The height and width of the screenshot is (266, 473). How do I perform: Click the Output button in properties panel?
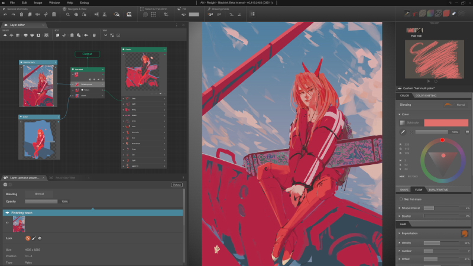pyautogui.click(x=176, y=184)
